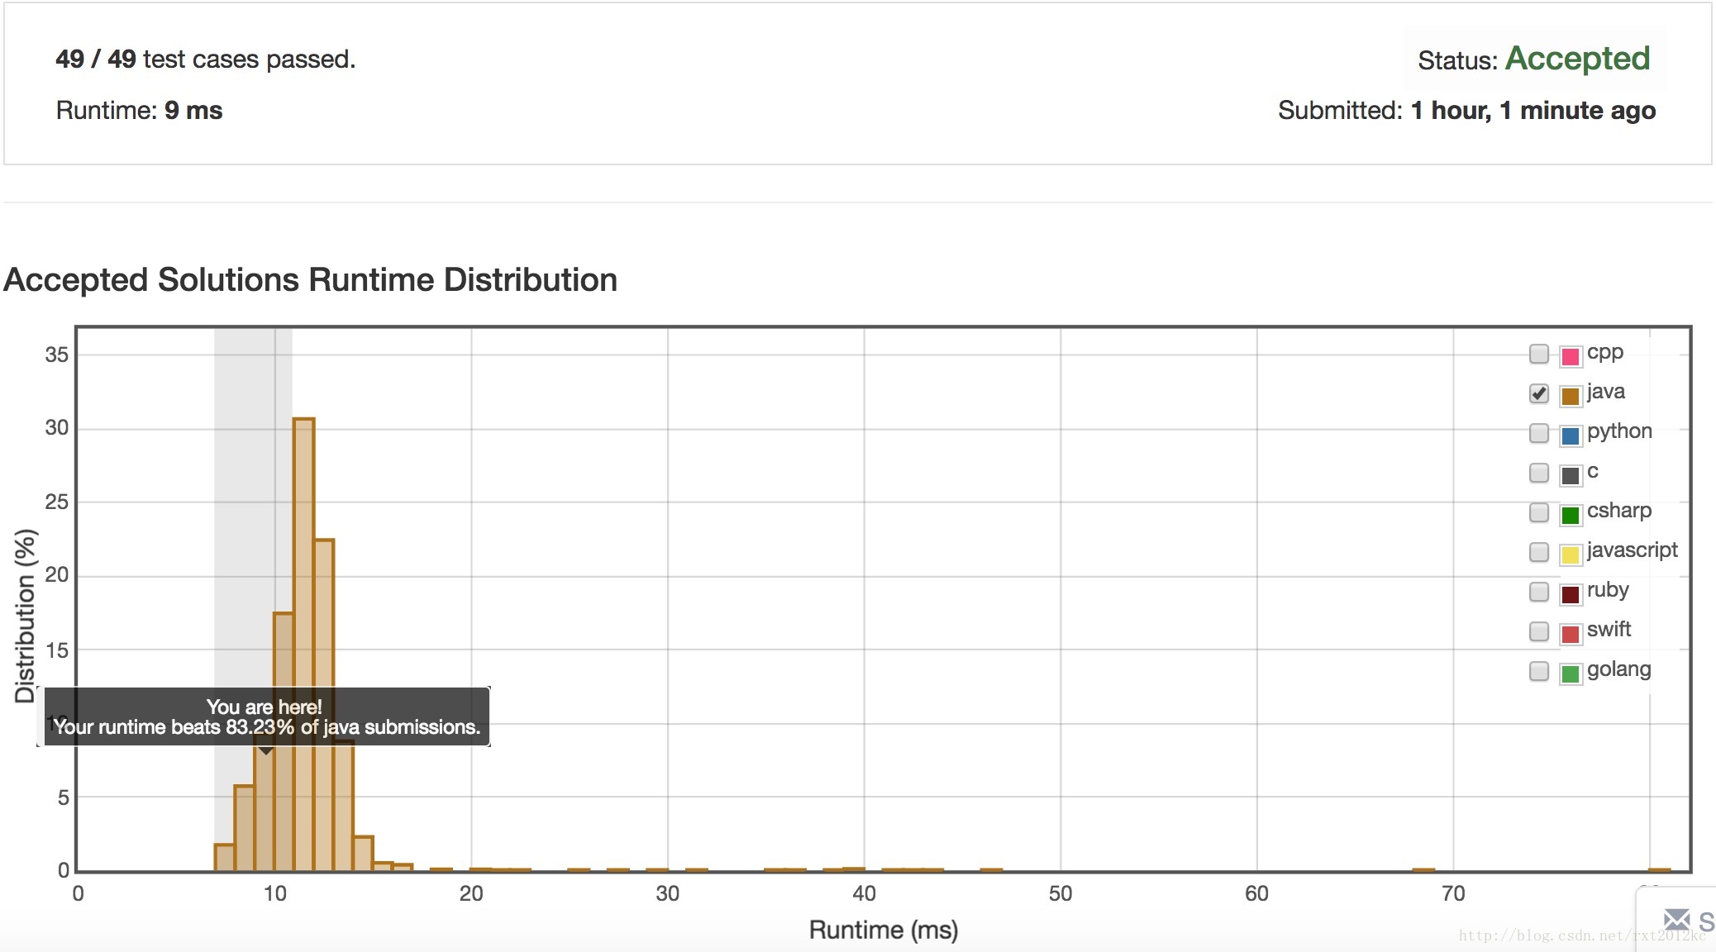Click the 'Accepted Solutions Runtime Distribution' heading
The image size is (1716, 952).
(x=311, y=280)
